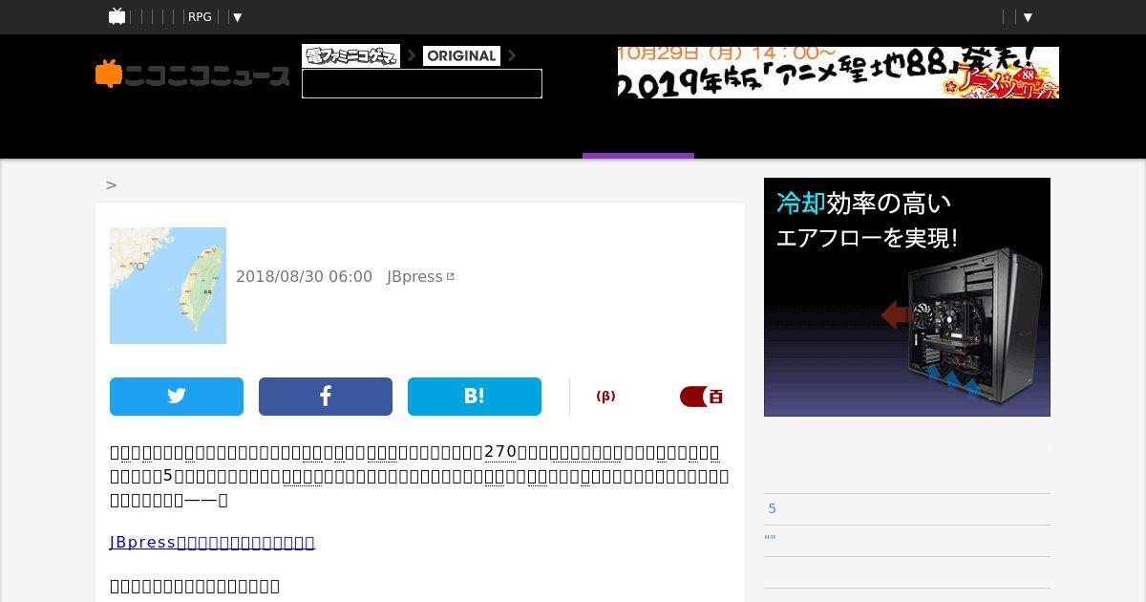The height and width of the screenshot is (602, 1146).
Task: Share the article on Twitter
Action: click(177, 397)
